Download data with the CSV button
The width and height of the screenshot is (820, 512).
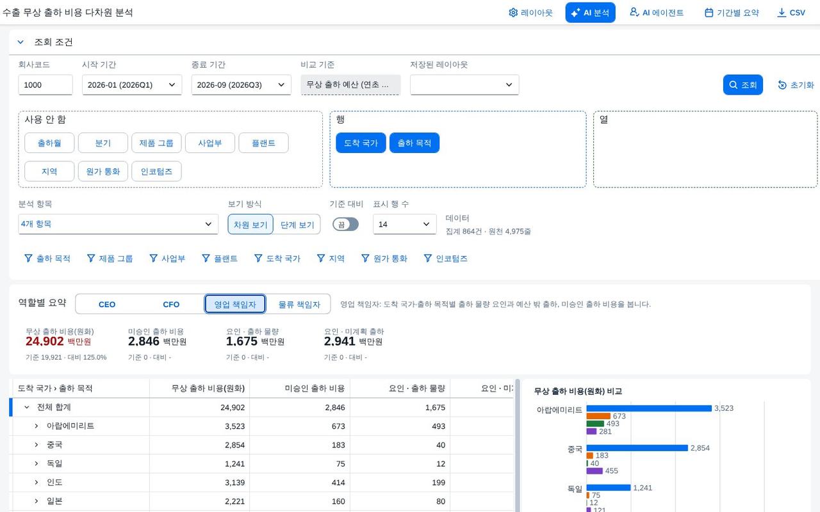(791, 13)
